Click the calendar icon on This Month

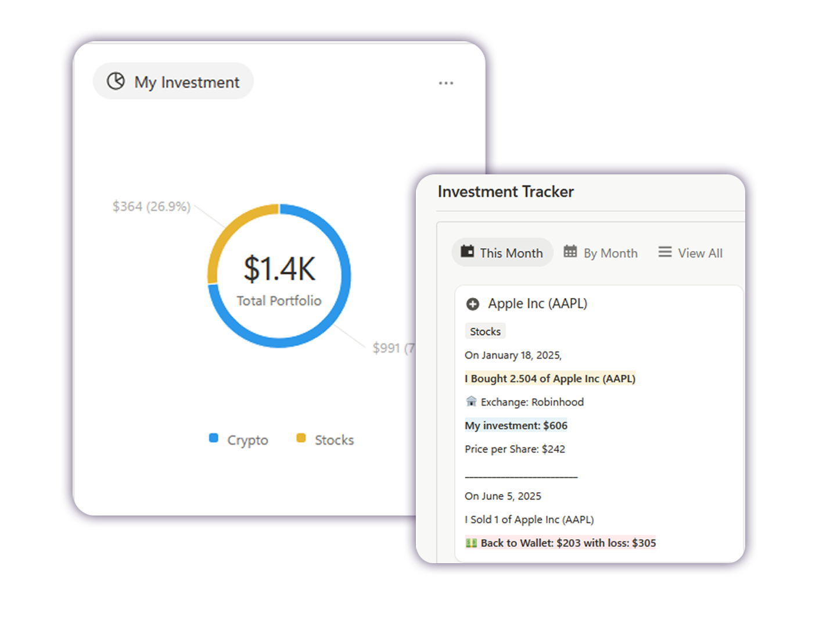(x=467, y=252)
